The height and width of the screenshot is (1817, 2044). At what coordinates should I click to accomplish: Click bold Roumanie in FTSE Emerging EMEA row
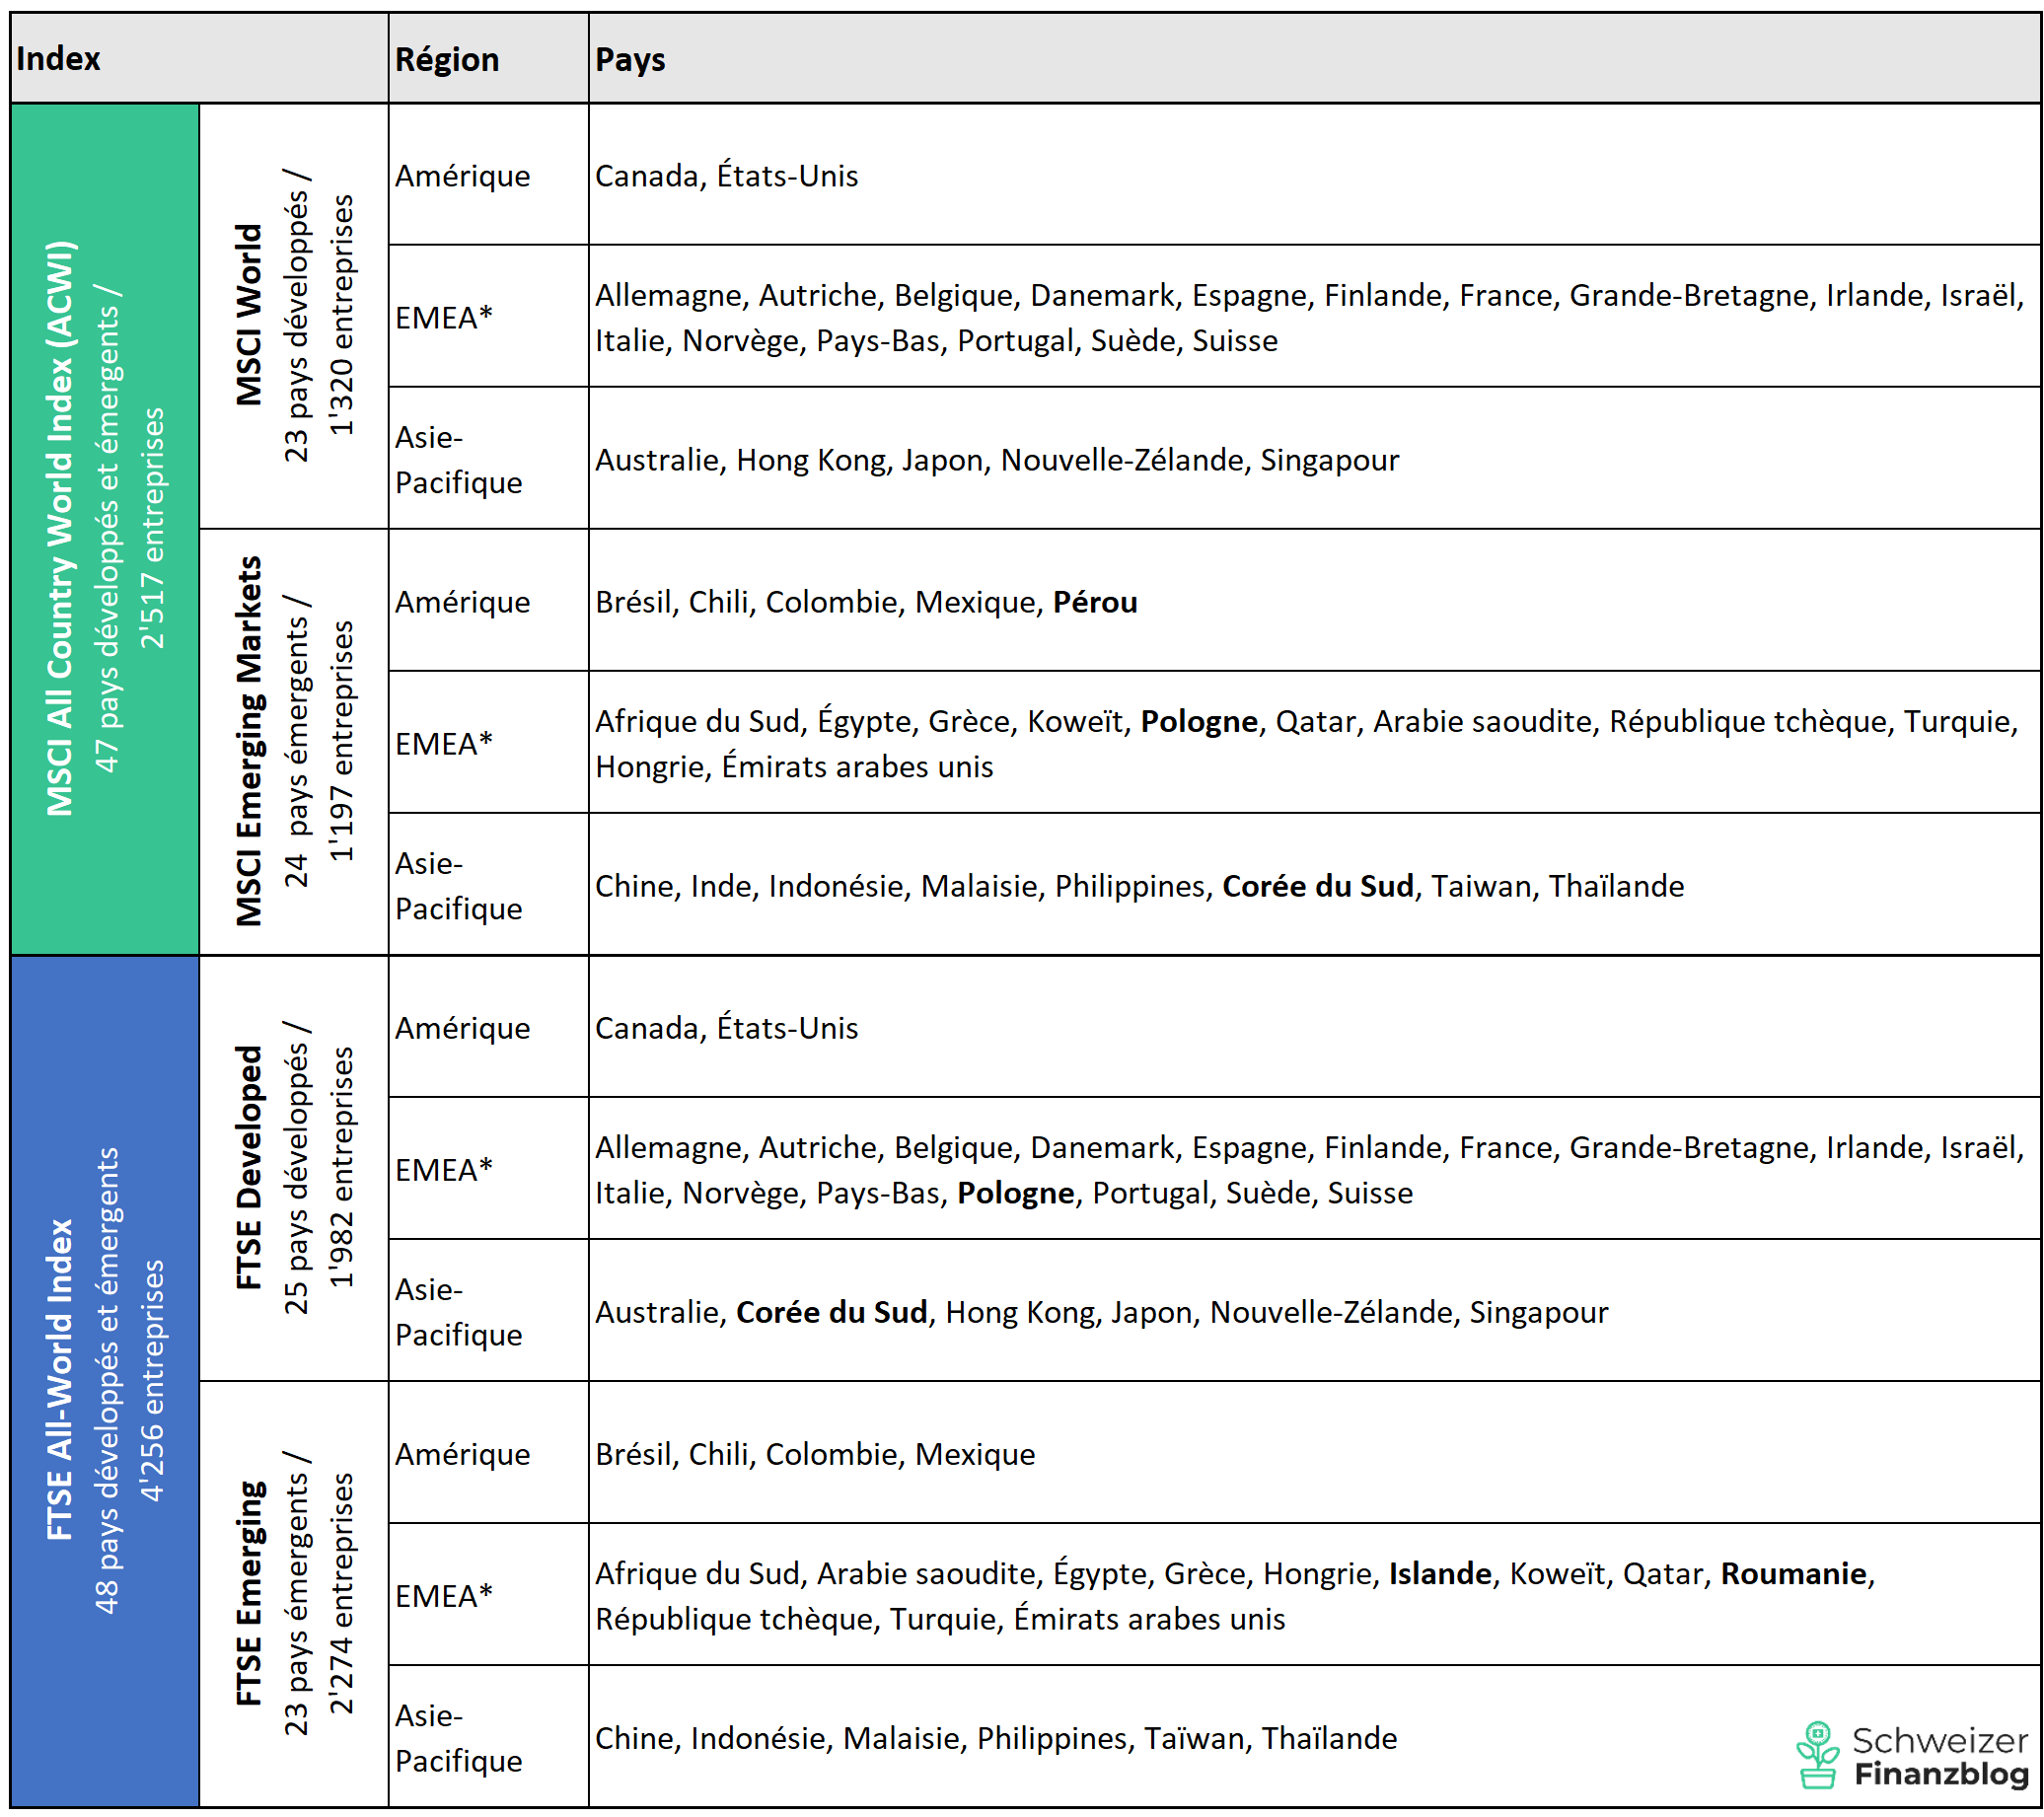[1793, 1573]
